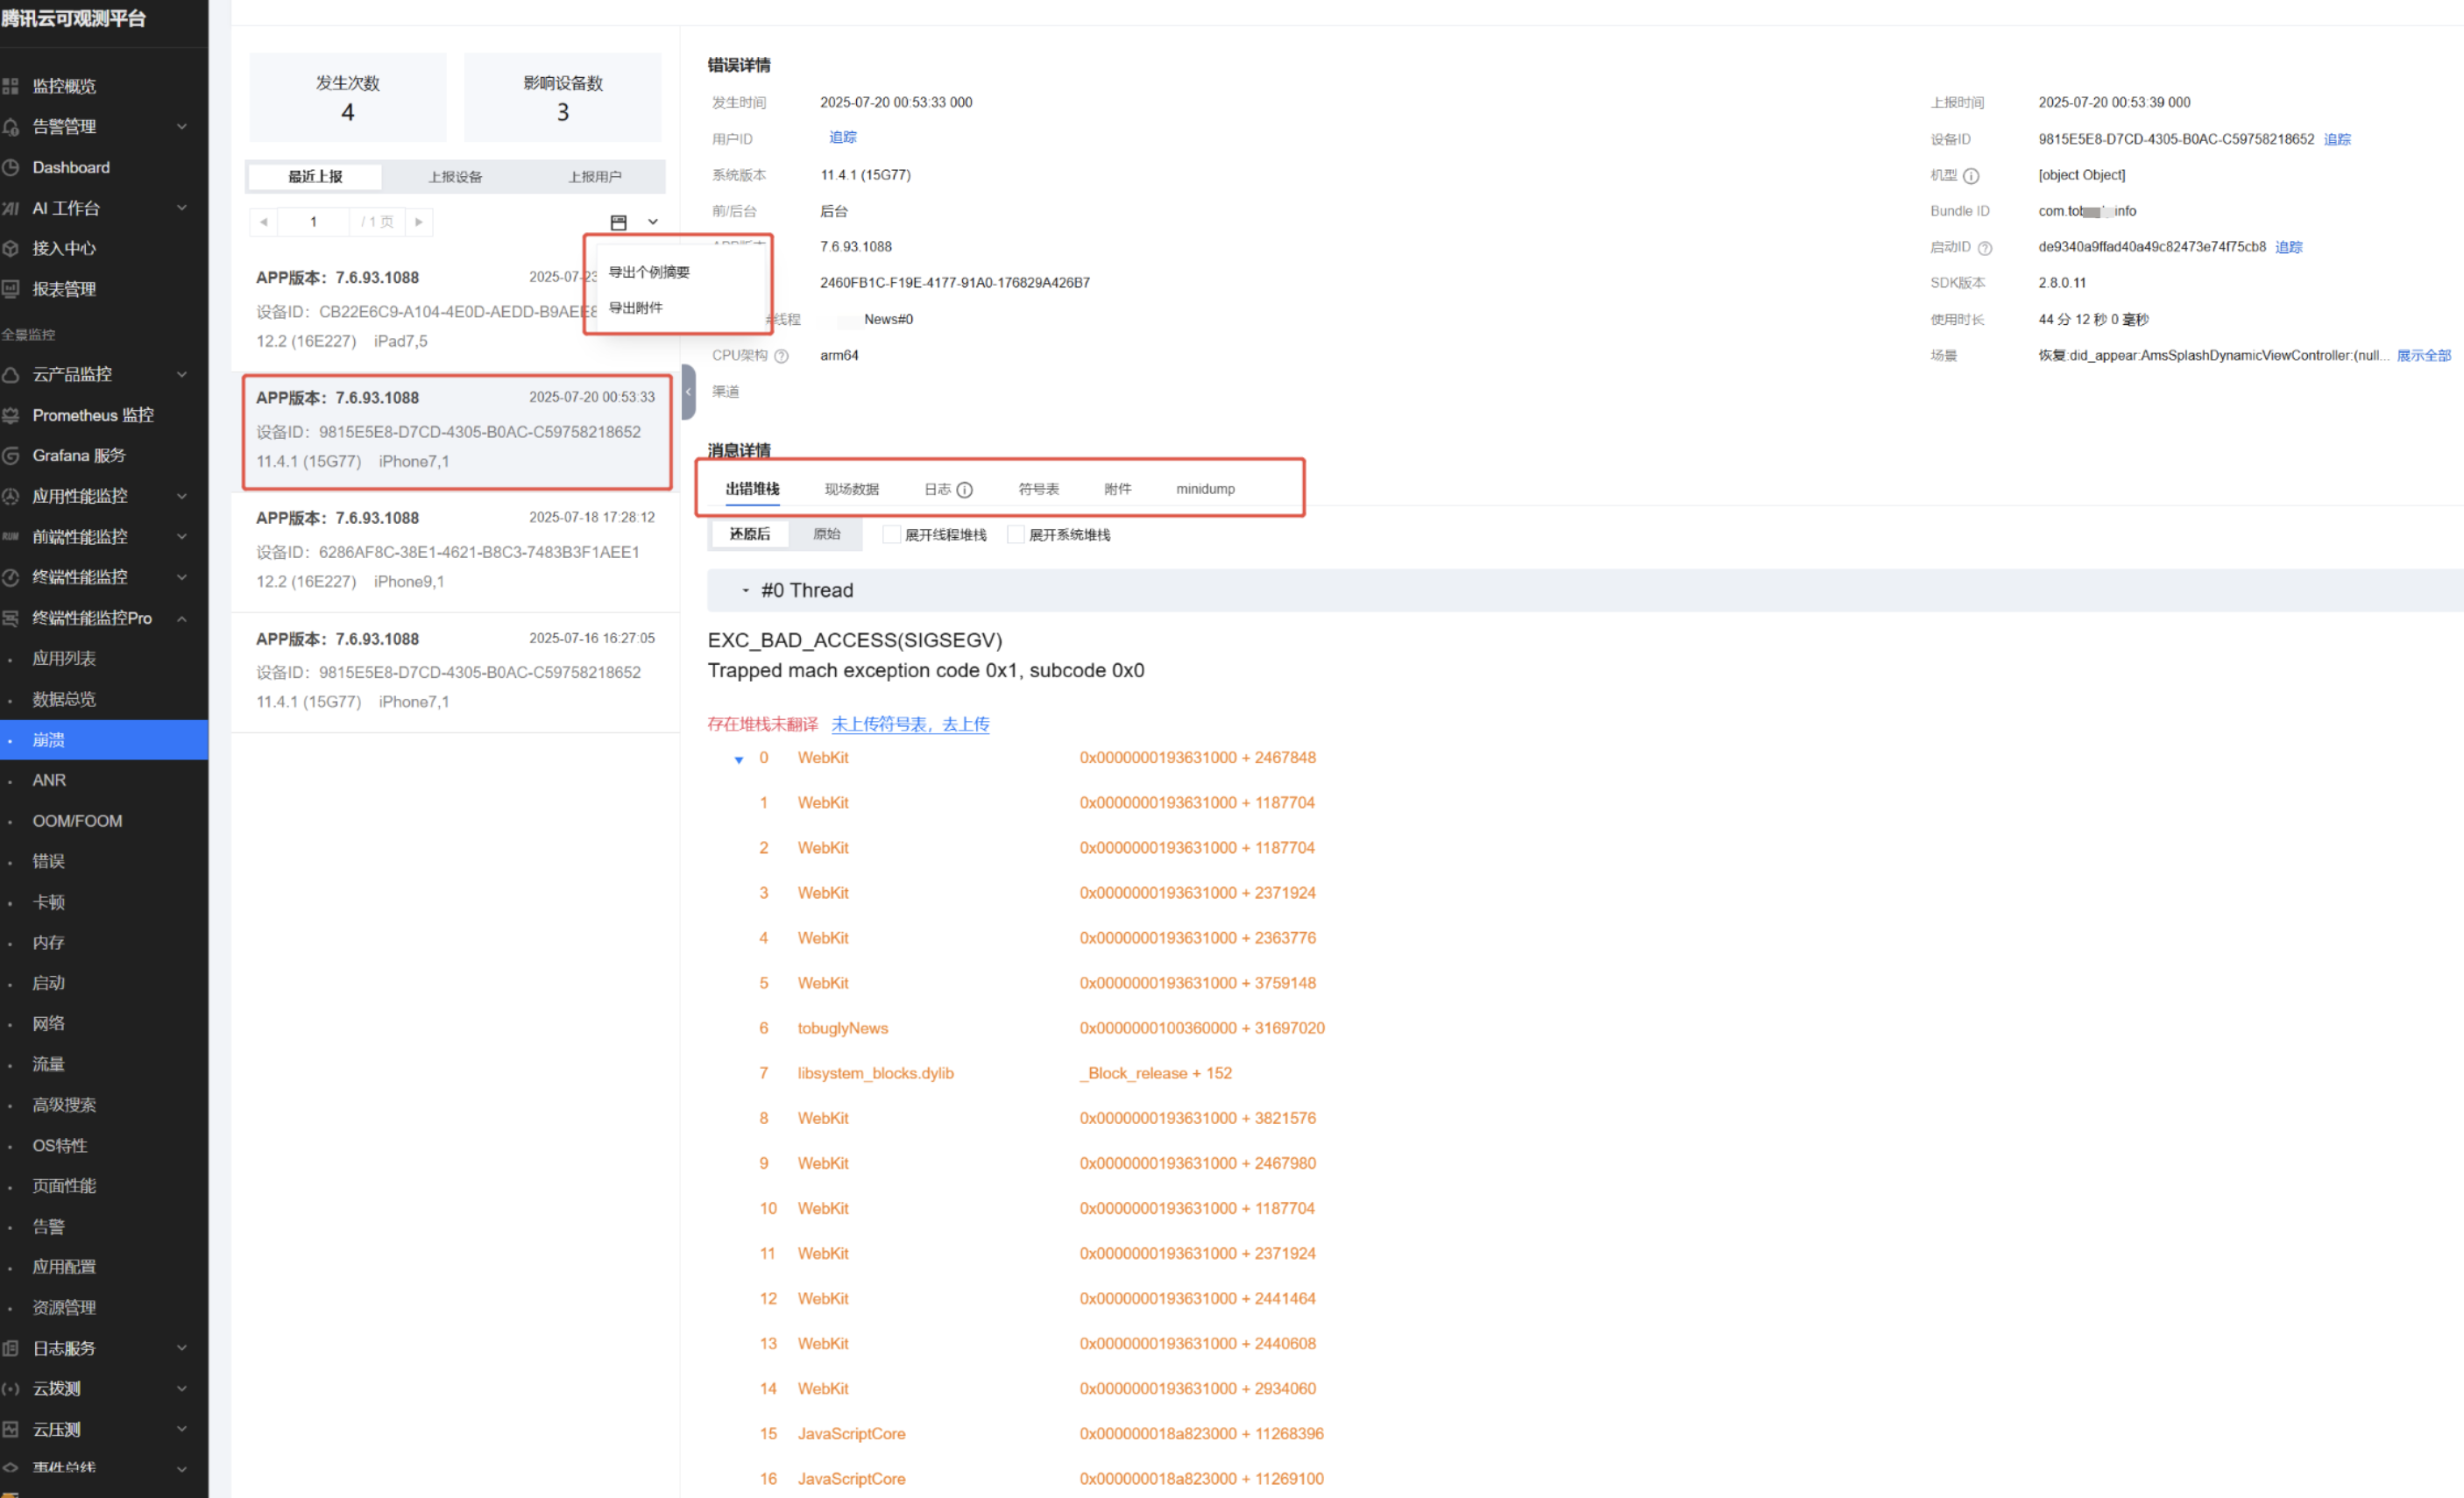Click the 日志 tab info icon
The width and height of the screenshot is (2464, 1498).
pyautogui.click(x=964, y=490)
